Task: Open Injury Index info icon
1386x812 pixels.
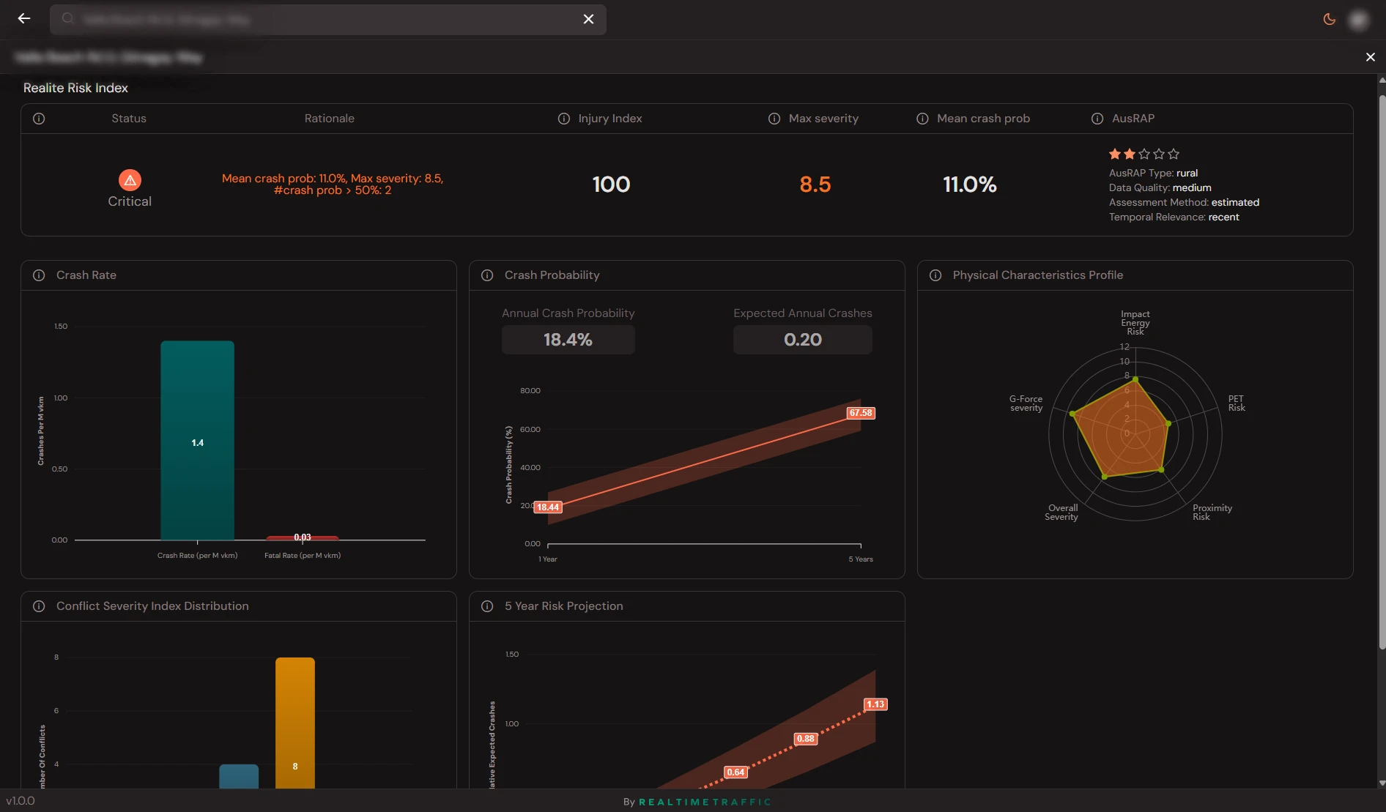Action: pyautogui.click(x=563, y=119)
